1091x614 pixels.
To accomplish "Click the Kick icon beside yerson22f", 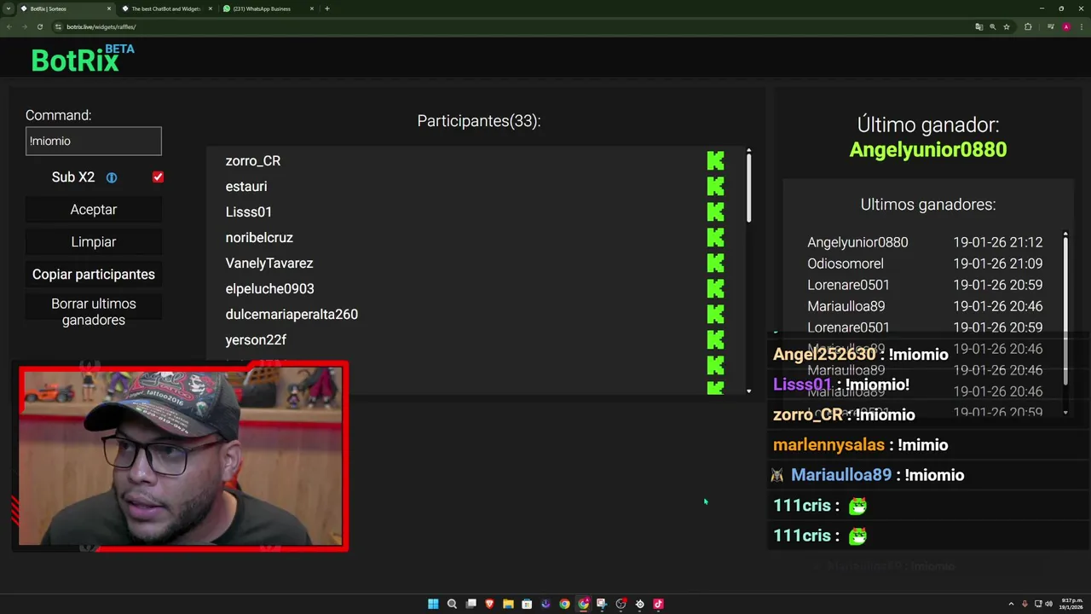I will coord(715,339).
